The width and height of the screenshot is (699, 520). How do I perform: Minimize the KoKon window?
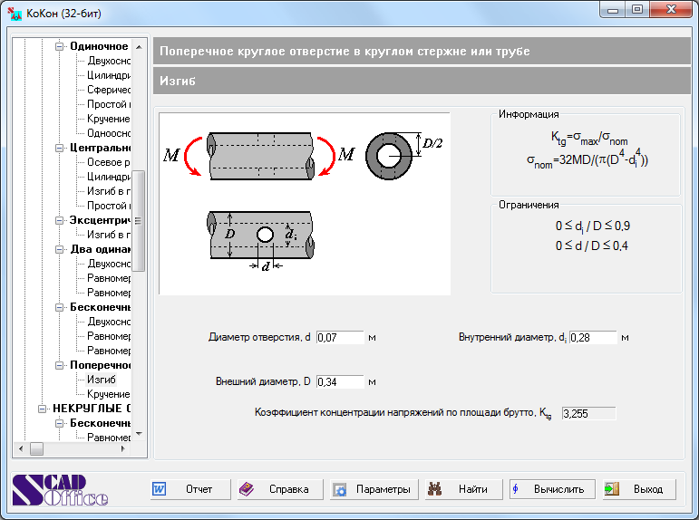(613, 10)
